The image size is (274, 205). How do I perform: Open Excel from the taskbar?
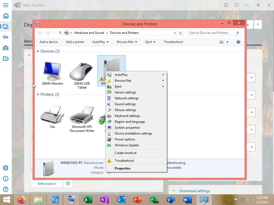88,200
